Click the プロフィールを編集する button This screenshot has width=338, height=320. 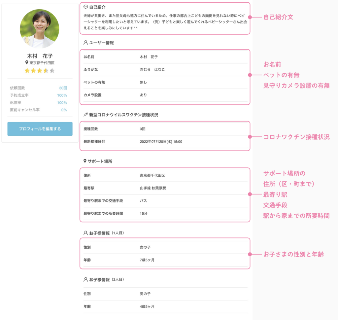[40, 129]
